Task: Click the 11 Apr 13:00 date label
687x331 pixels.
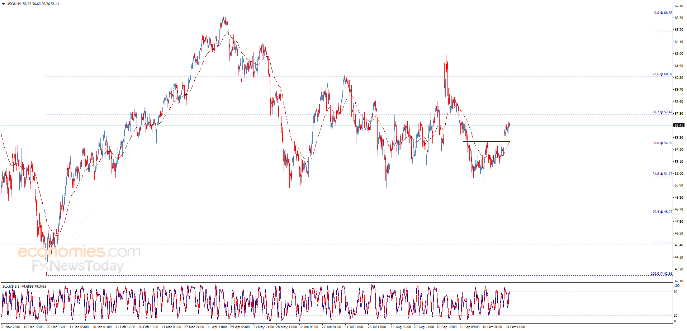Action: pos(217,327)
